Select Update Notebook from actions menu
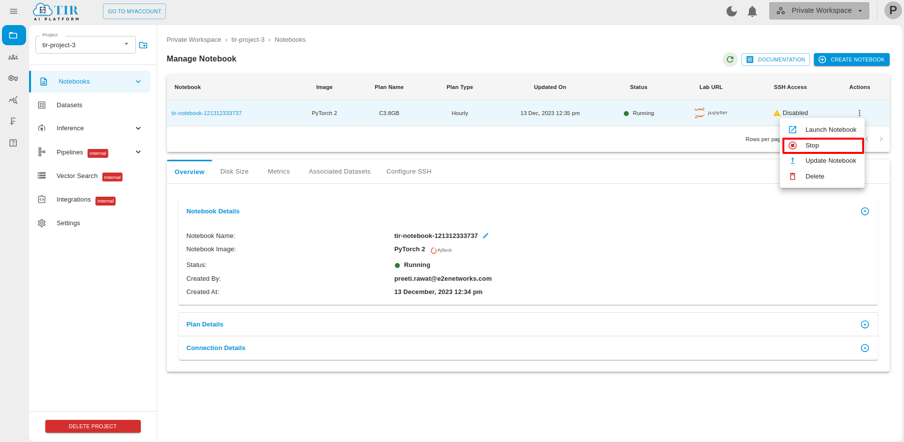This screenshot has height=442, width=904. (x=822, y=161)
